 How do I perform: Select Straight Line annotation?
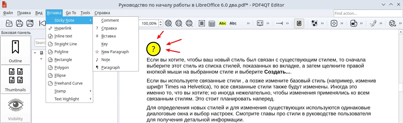[x=69, y=44]
